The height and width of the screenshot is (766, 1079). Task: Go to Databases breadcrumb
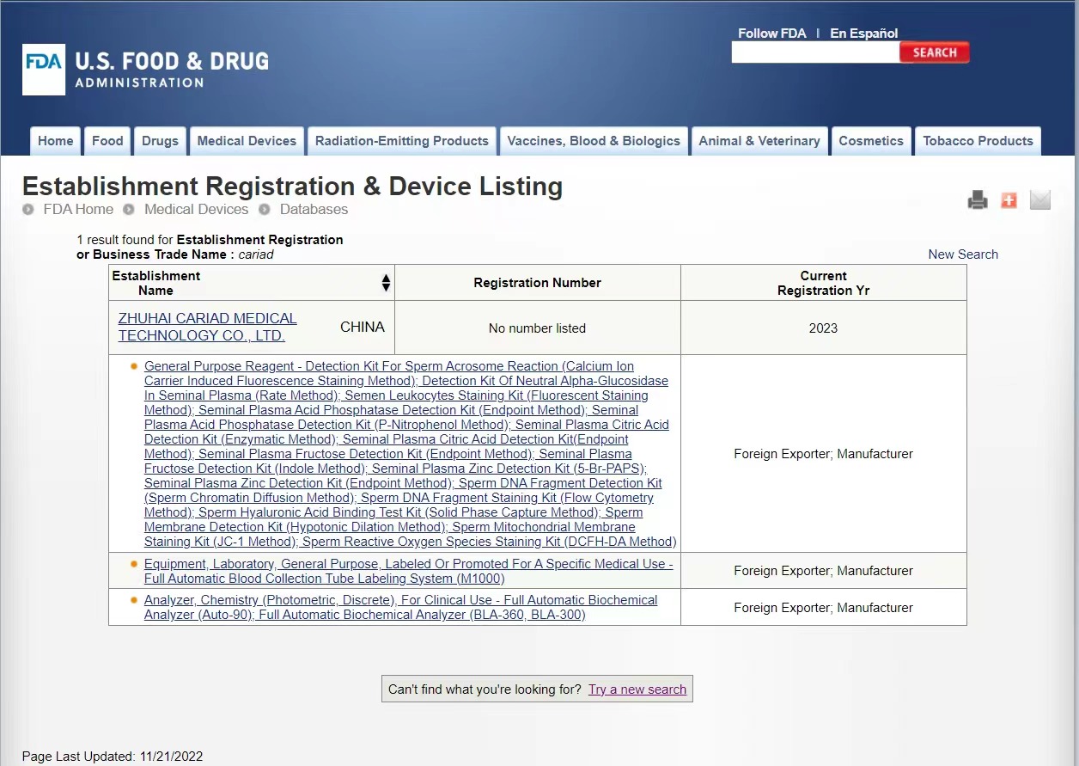pyautogui.click(x=314, y=209)
